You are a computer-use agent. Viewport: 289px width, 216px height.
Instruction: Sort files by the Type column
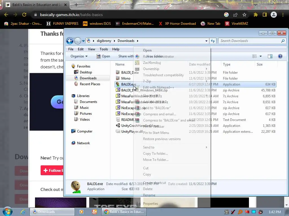[x=227, y=64]
